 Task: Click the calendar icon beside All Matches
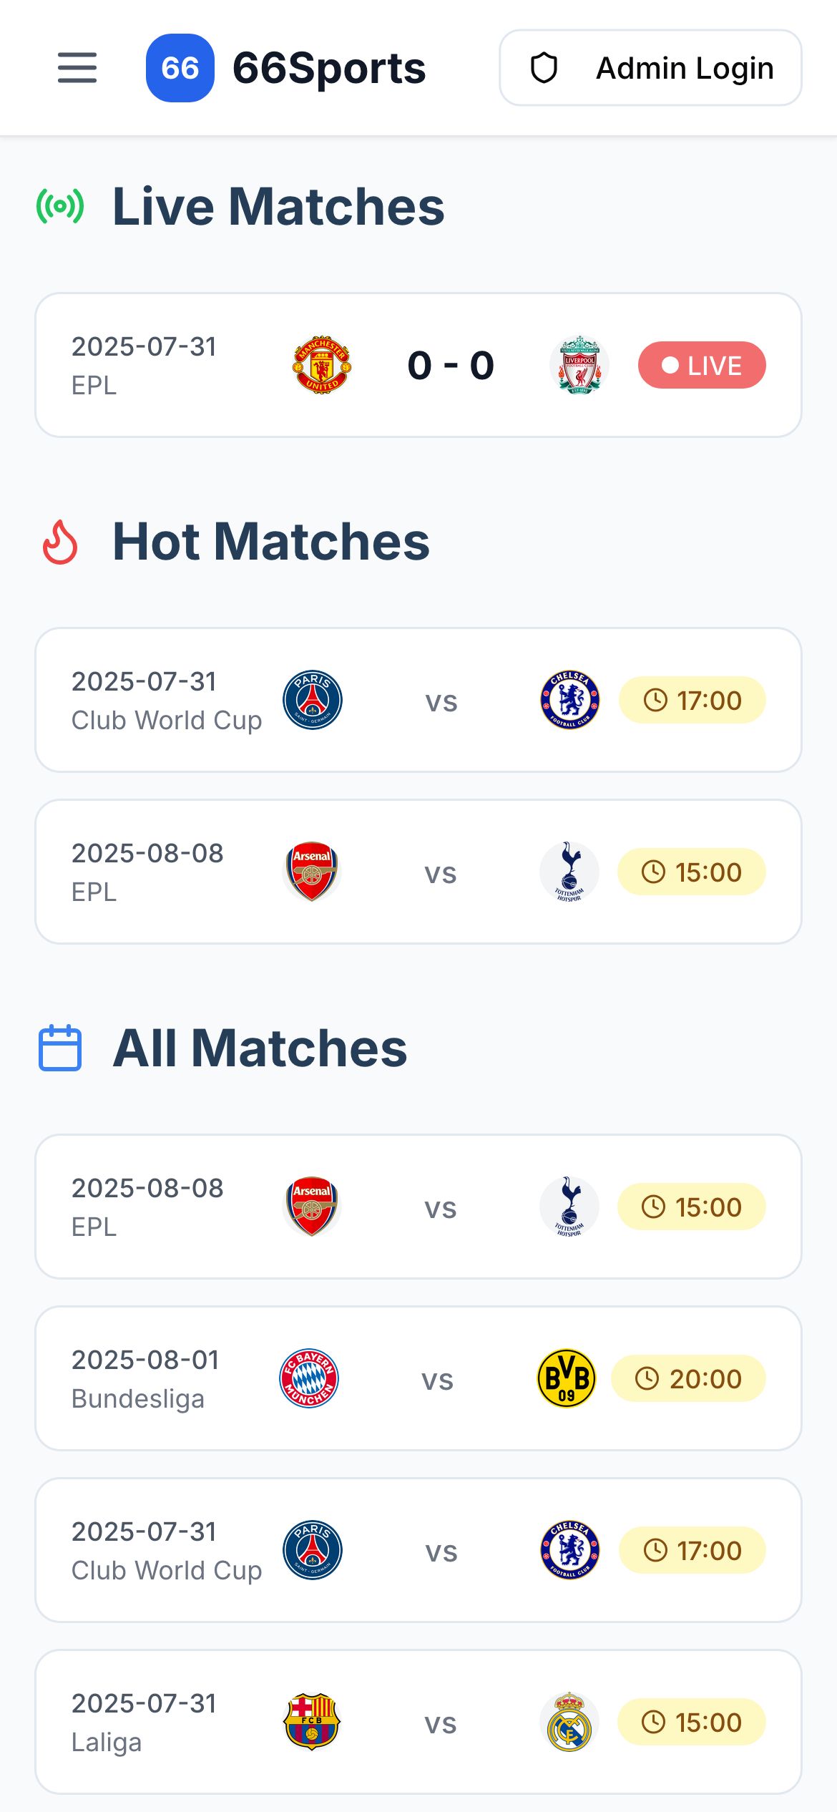(60, 1048)
